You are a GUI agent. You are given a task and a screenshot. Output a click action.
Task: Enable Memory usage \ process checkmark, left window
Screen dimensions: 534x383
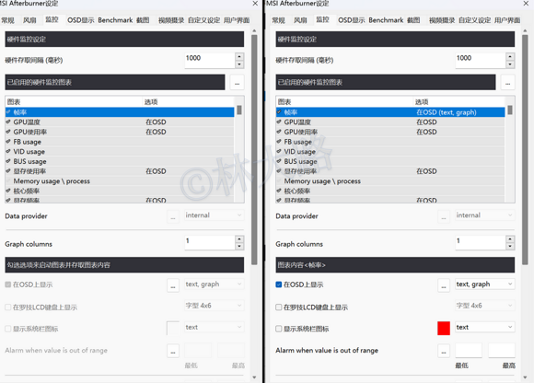click(x=8, y=181)
